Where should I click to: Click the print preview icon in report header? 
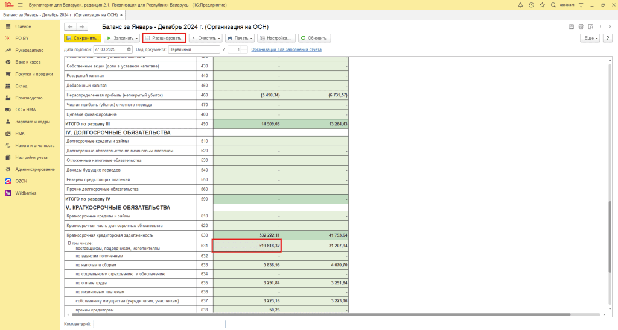click(590, 26)
